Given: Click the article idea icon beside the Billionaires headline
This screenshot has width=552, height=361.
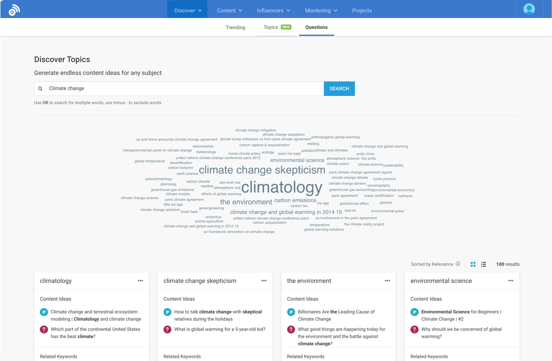Looking at the screenshot, I should pos(291,312).
